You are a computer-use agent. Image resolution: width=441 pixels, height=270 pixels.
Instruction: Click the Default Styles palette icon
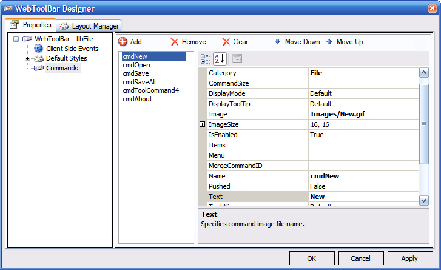[39, 58]
